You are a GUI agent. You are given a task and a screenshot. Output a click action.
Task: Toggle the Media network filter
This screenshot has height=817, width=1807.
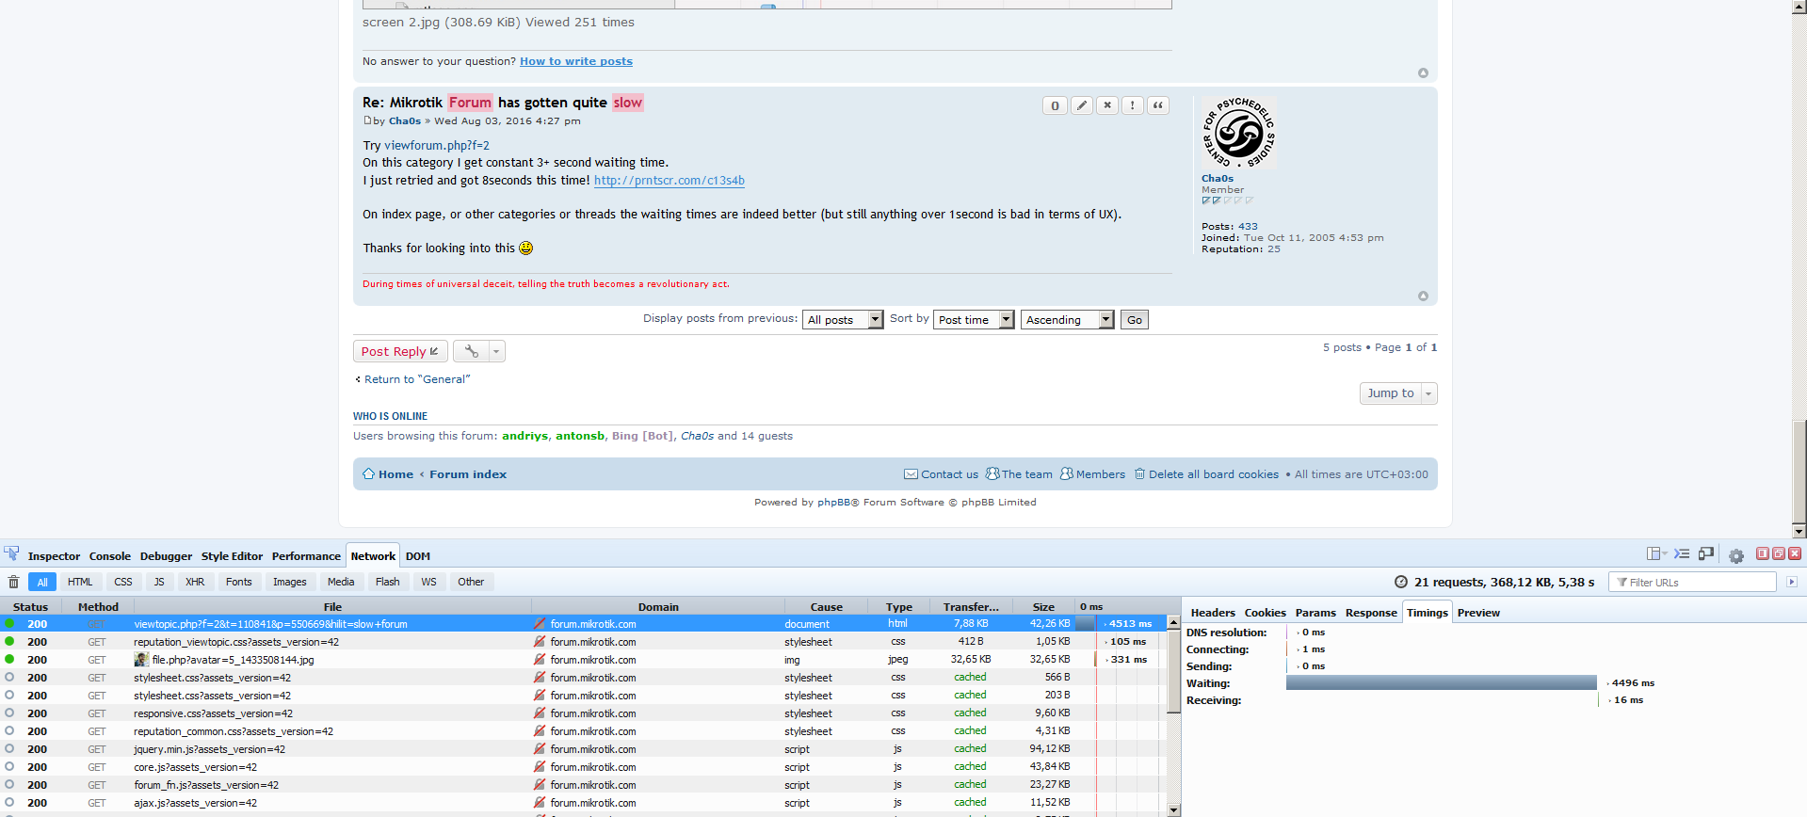[341, 582]
